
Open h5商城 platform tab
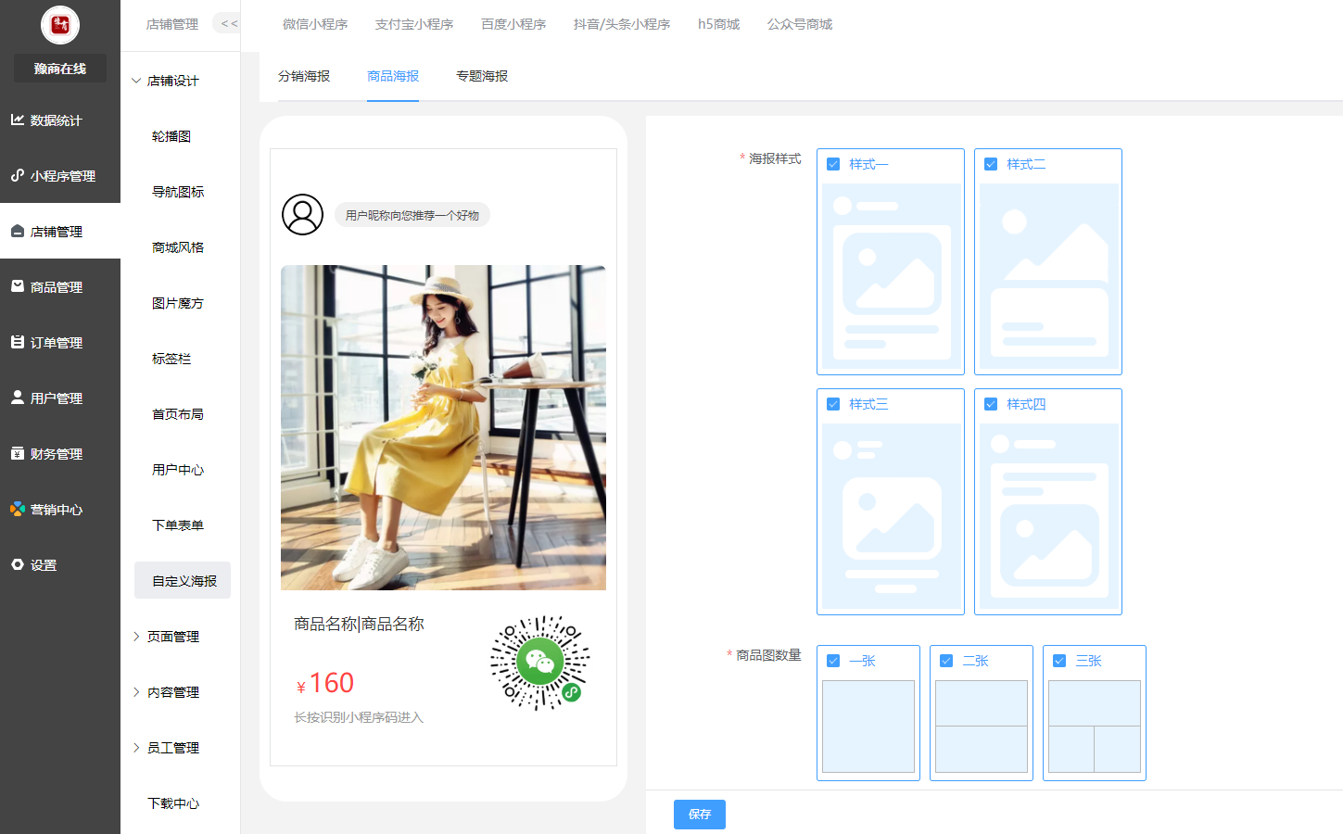click(x=718, y=24)
